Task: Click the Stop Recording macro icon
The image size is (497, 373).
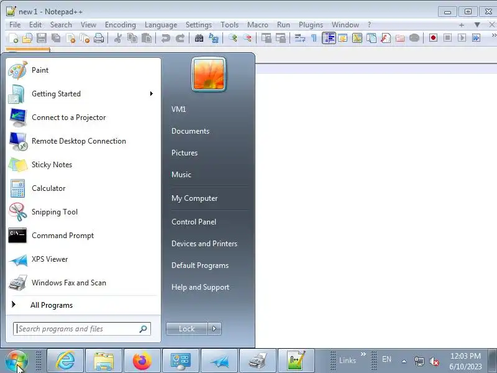Action: [447, 38]
